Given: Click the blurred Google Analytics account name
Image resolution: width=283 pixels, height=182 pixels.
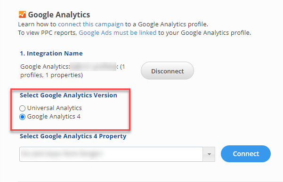Looking at the screenshot, I should point(93,67).
